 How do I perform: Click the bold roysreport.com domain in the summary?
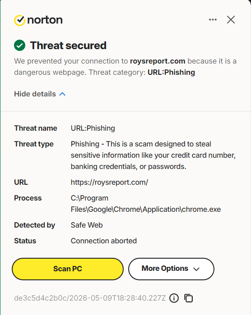click(x=158, y=61)
